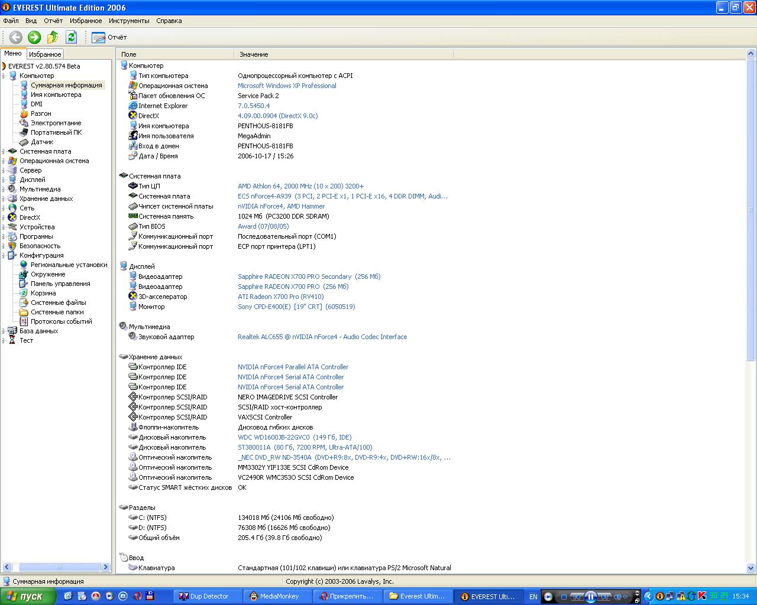Click the Устройства icon in the tree
The image size is (757, 605).
tap(12, 227)
